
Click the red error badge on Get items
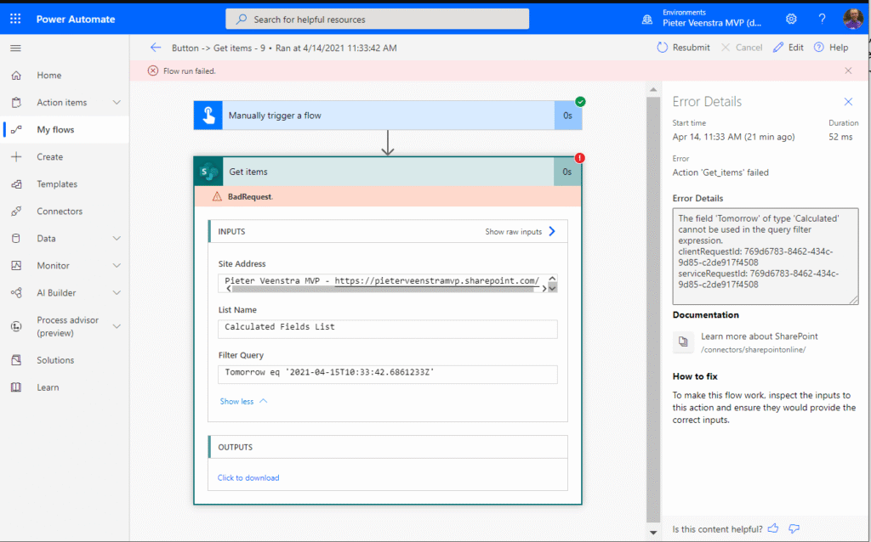point(579,158)
